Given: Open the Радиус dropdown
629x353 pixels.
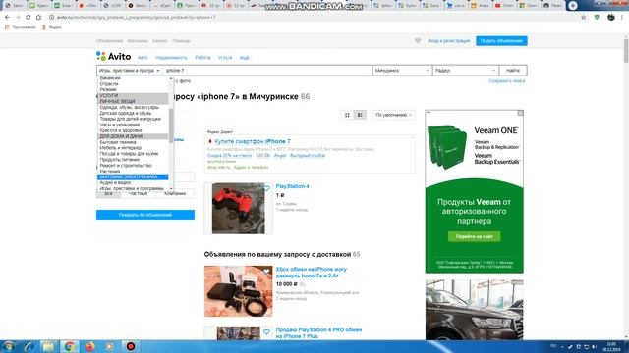Looking at the screenshot, I should coord(465,71).
